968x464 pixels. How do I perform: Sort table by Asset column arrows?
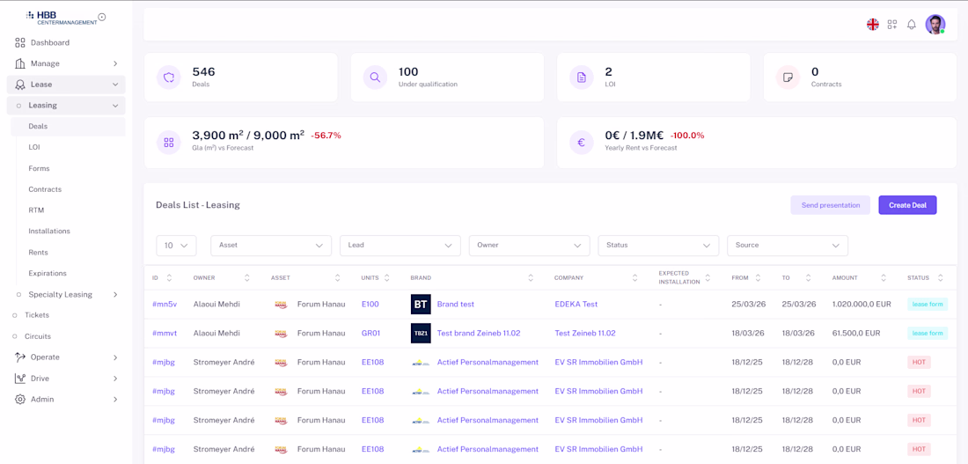click(x=337, y=278)
